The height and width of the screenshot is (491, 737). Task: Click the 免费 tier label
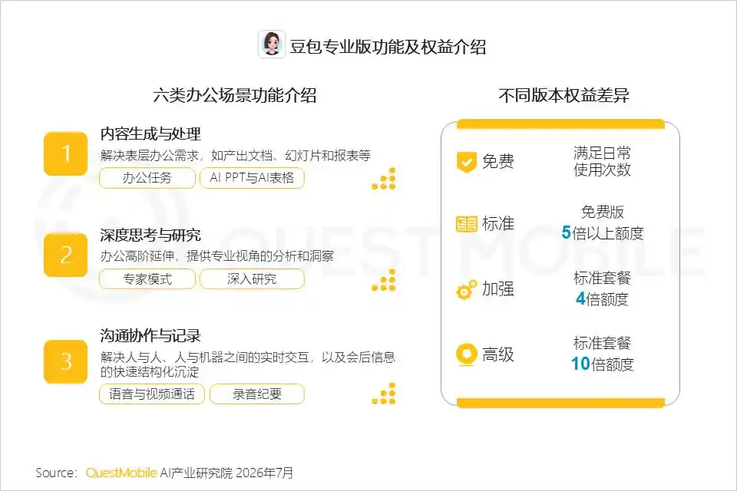coord(498,161)
